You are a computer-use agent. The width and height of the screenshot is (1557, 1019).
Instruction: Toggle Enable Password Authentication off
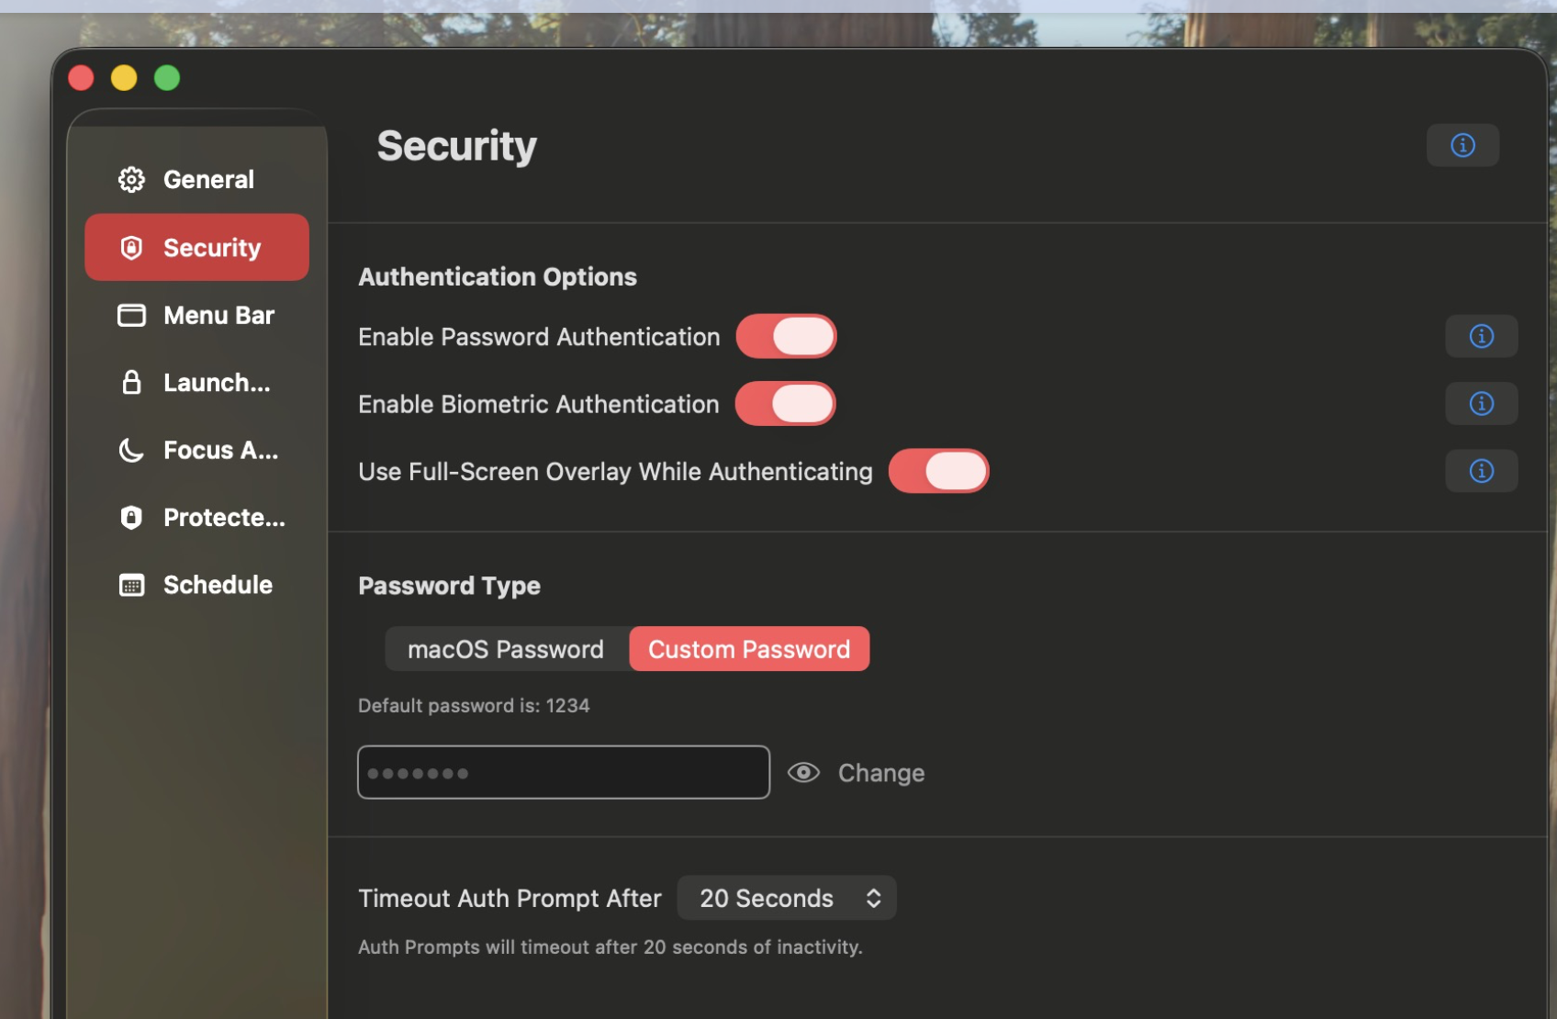[x=786, y=336]
